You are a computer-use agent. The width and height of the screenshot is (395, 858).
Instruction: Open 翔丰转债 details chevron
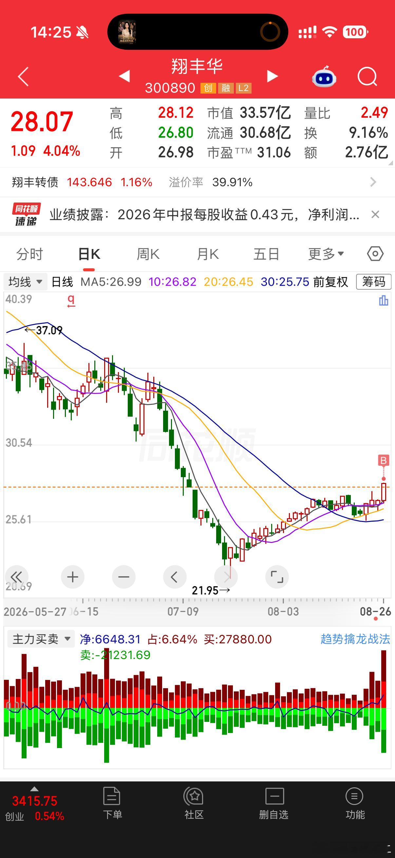coord(373,182)
